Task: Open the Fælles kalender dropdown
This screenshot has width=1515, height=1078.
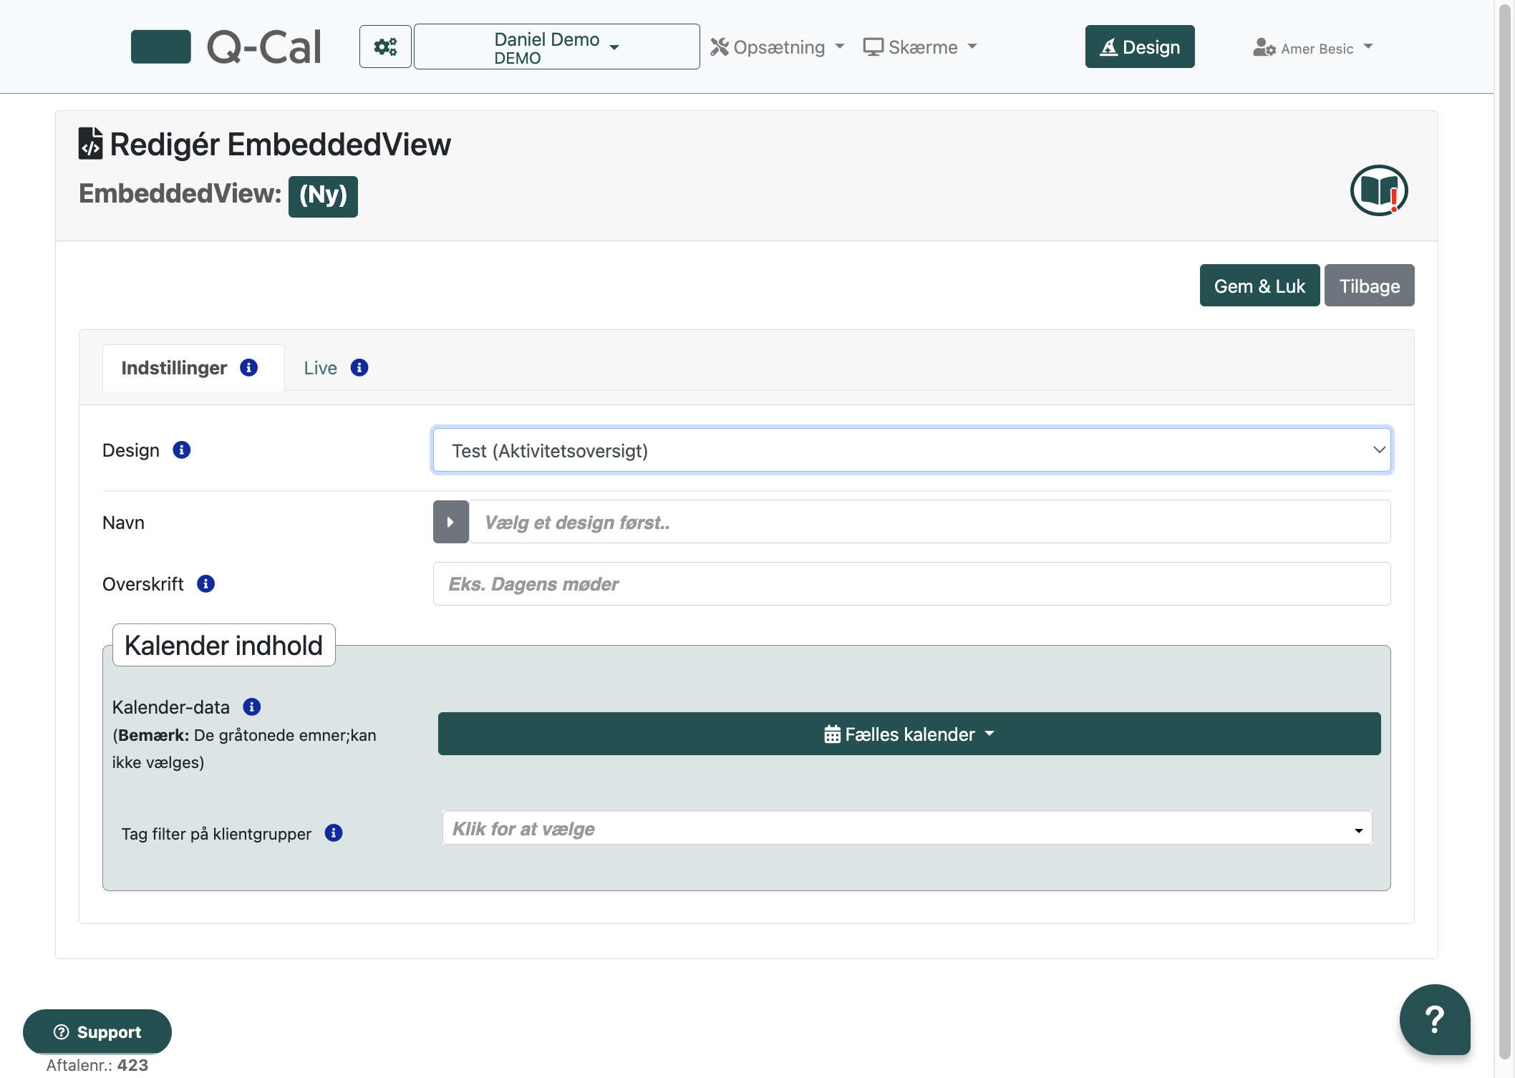Action: point(909,734)
